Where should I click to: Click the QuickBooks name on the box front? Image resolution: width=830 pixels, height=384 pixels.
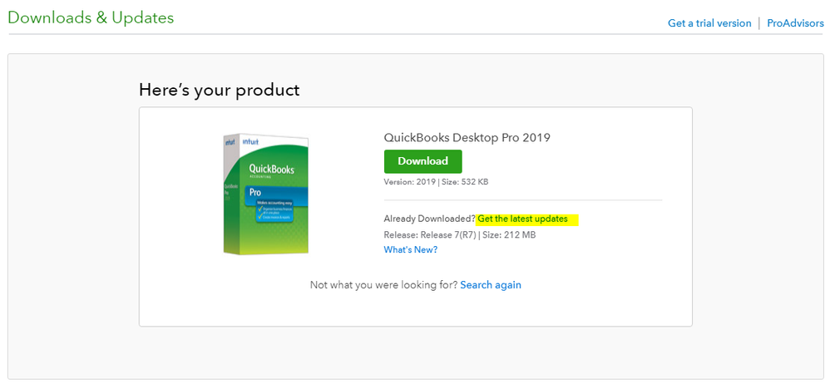(269, 168)
